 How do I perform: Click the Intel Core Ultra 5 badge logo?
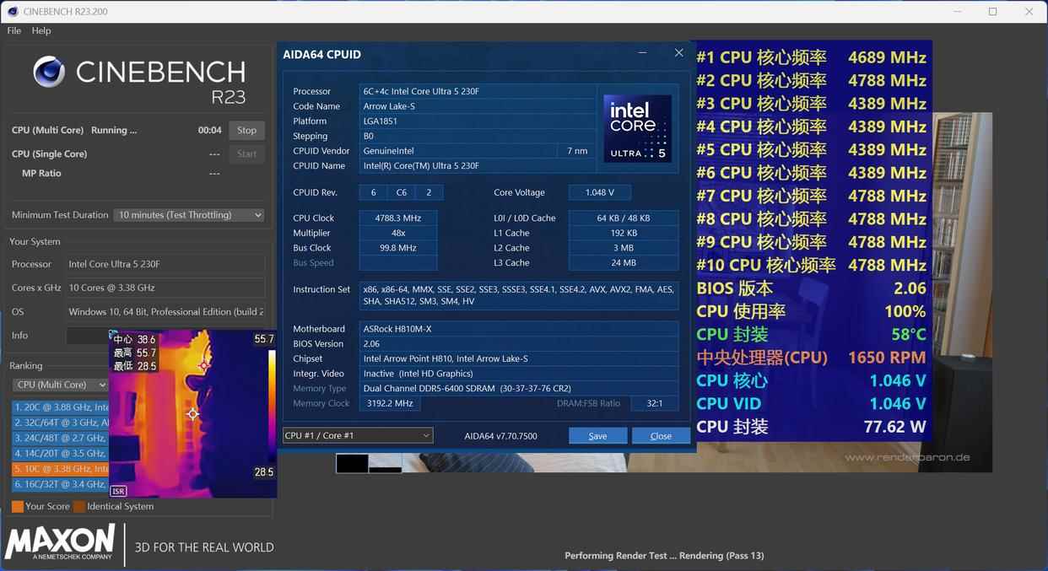click(638, 129)
